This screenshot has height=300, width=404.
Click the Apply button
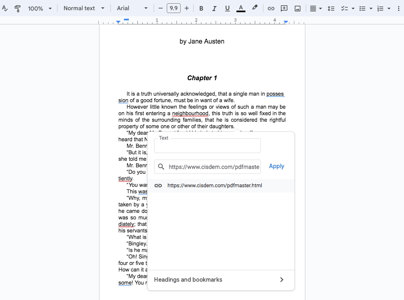click(x=276, y=166)
